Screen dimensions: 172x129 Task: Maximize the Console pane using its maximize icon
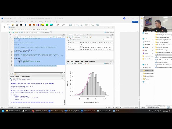coord(64,76)
